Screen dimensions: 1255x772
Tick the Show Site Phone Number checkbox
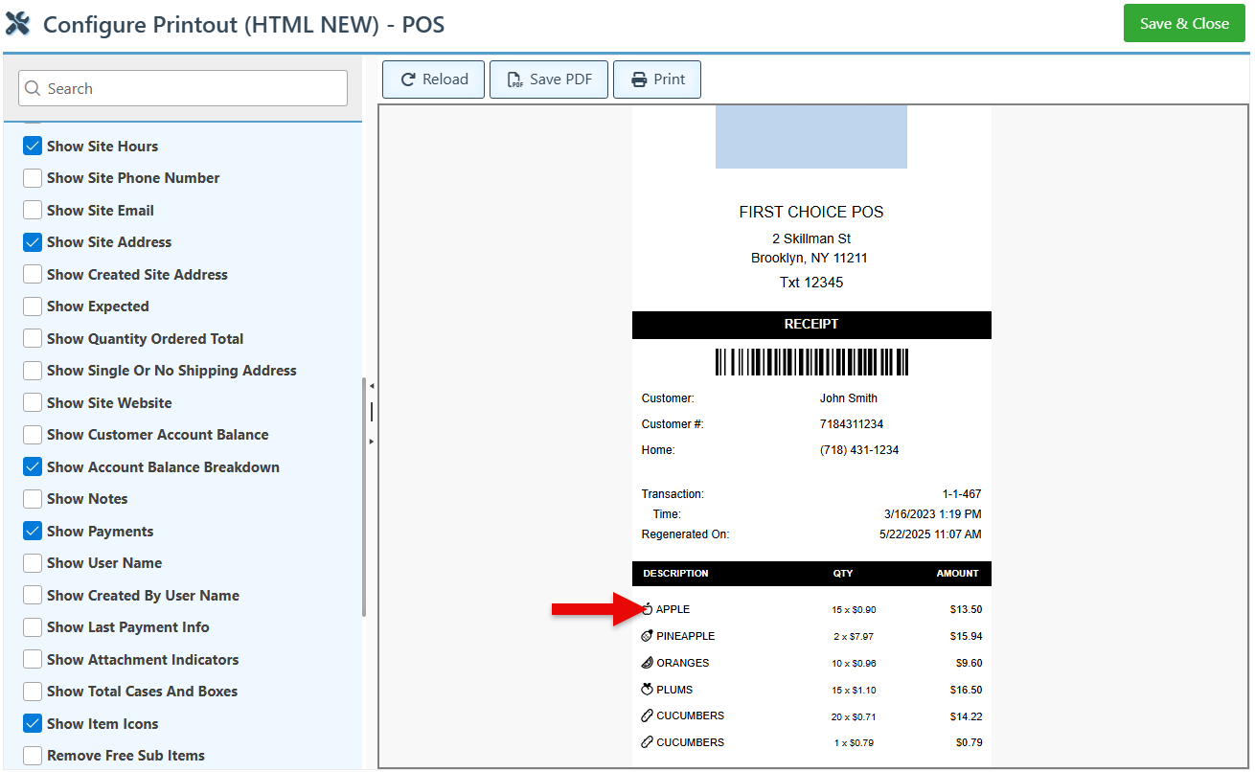pyautogui.click(x=33, y=178)
